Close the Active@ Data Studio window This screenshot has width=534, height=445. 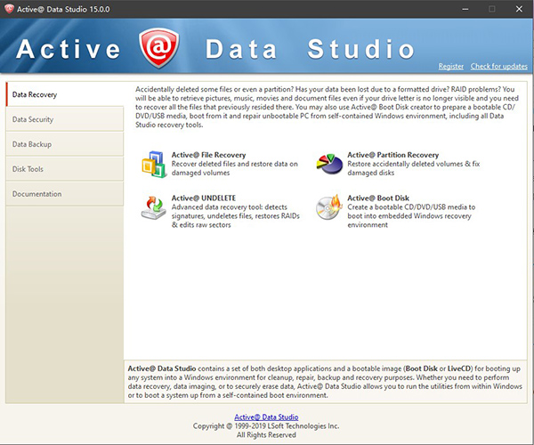coord(519,9)
